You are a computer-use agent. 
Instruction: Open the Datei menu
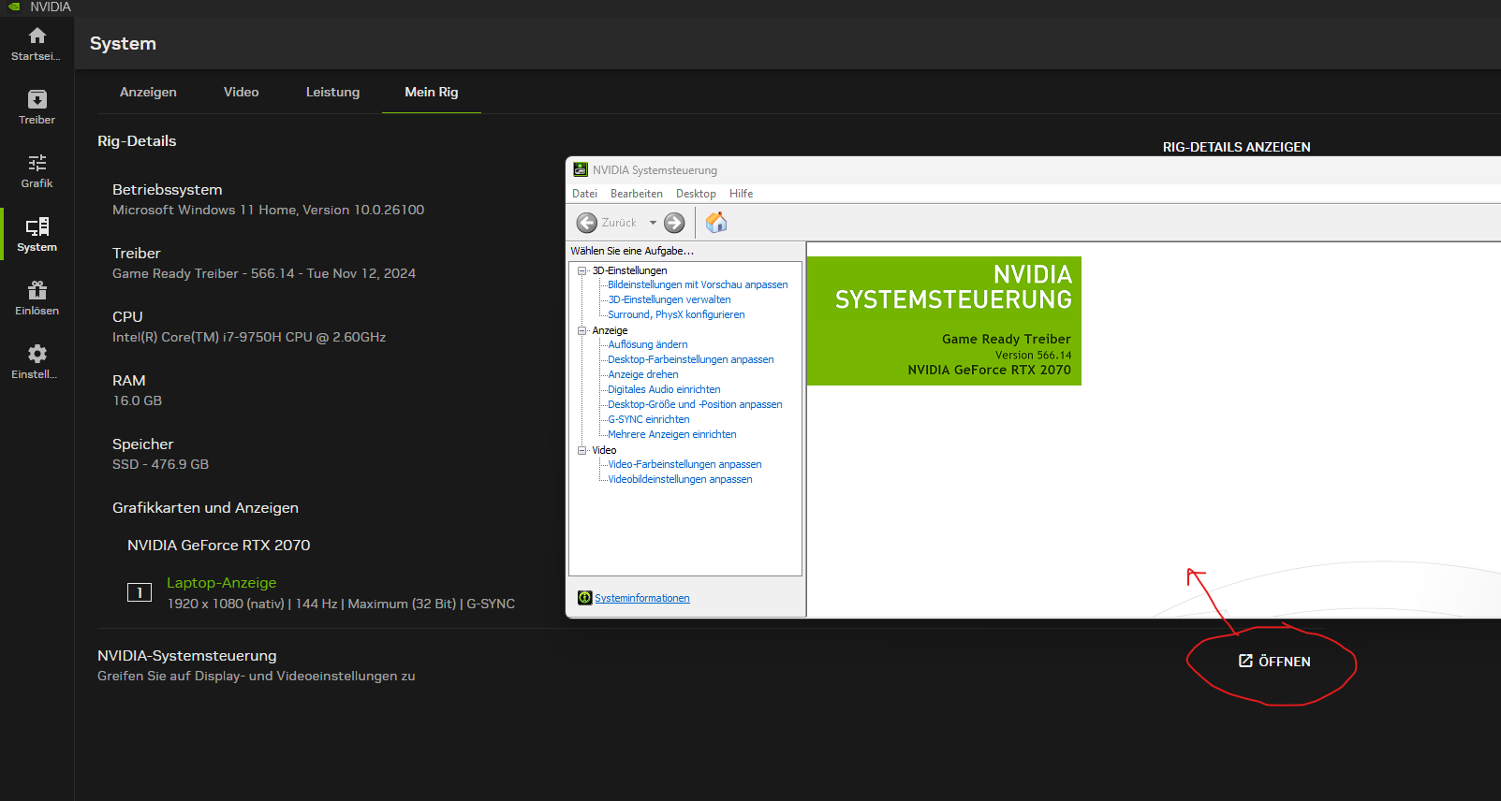[x=584, y=194]
